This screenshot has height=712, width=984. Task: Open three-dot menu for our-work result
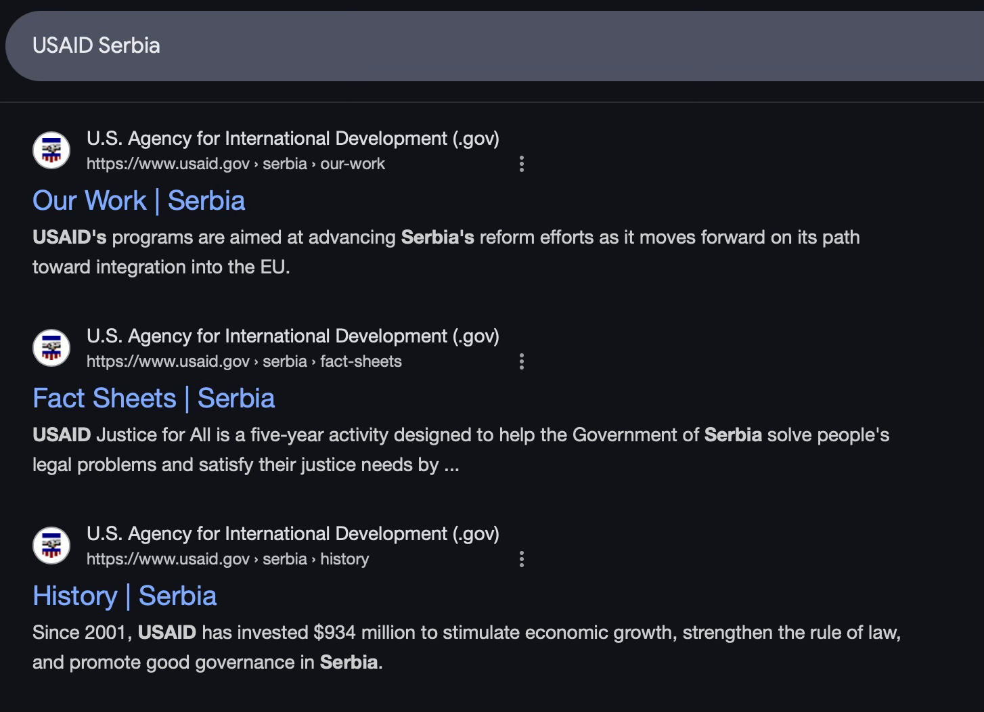(x=521, y=164)
